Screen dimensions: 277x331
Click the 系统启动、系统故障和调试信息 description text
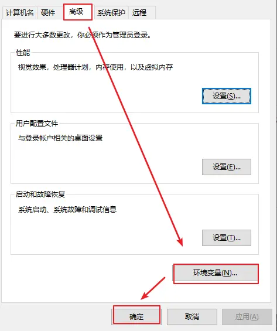point(67,209)
